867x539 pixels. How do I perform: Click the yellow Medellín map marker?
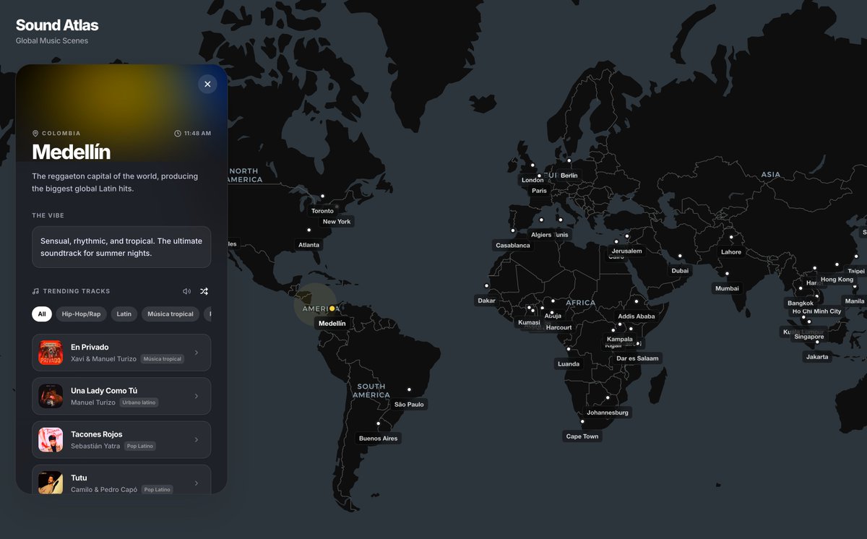[x=332, y=309]
